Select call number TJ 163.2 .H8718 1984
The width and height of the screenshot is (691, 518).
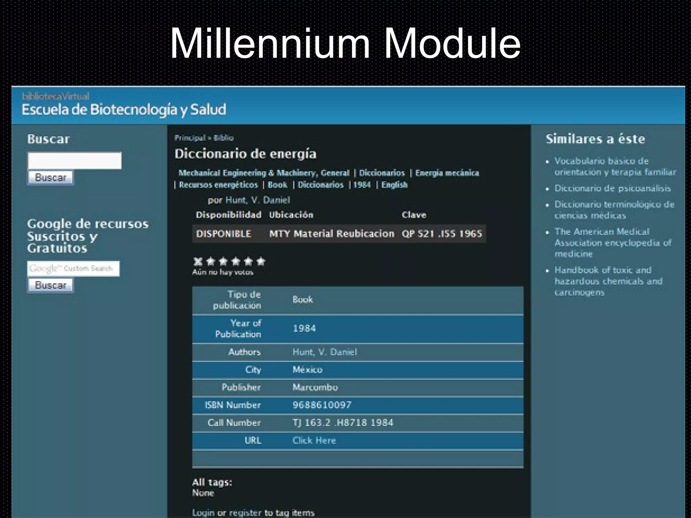[x=343, y=423]
